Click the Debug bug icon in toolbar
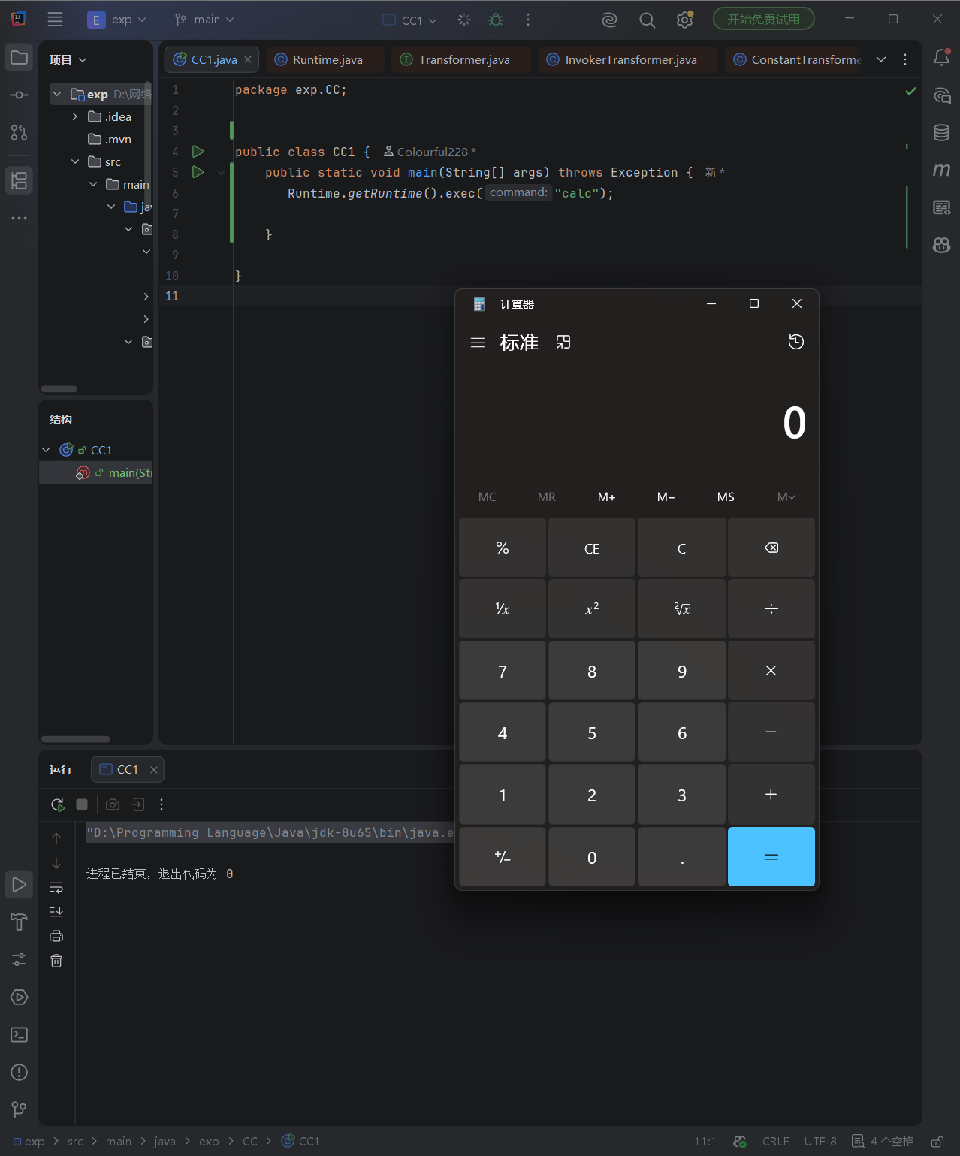This screenshot has width=960, height=1156. tap(496, 20)
